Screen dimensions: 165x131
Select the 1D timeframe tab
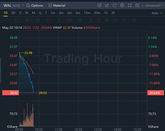point(6,13)
